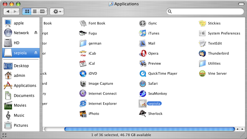Image resolution: width=247 pixels, height=139 pixels.
Task: Select the iTunes music note icon
Action: point(143,33)
